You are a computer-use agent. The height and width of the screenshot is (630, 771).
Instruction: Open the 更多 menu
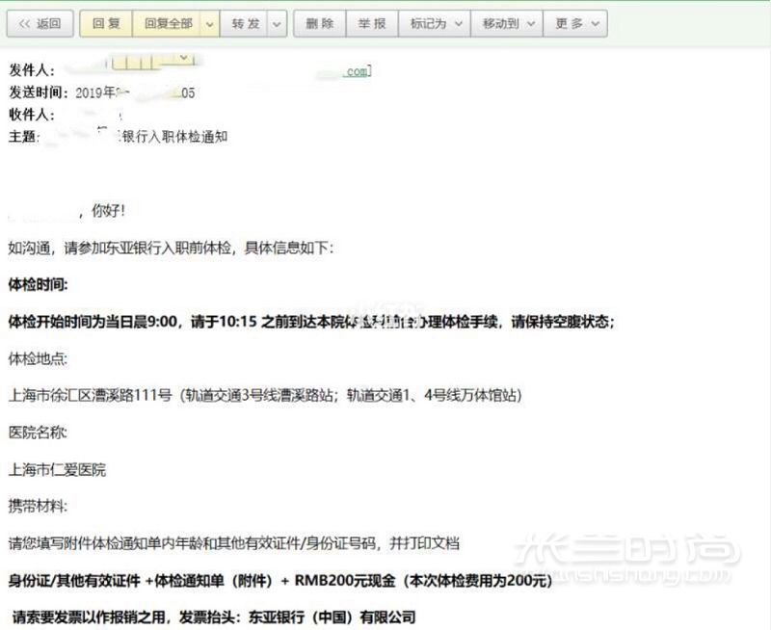pyautogui.click(x=575, y=23)
